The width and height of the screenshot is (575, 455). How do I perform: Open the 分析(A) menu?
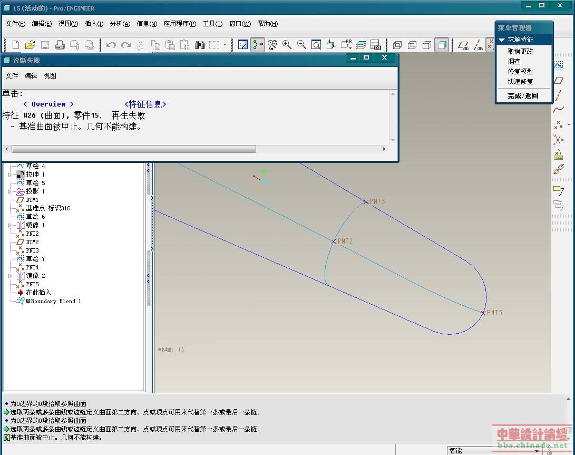pos(120,24)
